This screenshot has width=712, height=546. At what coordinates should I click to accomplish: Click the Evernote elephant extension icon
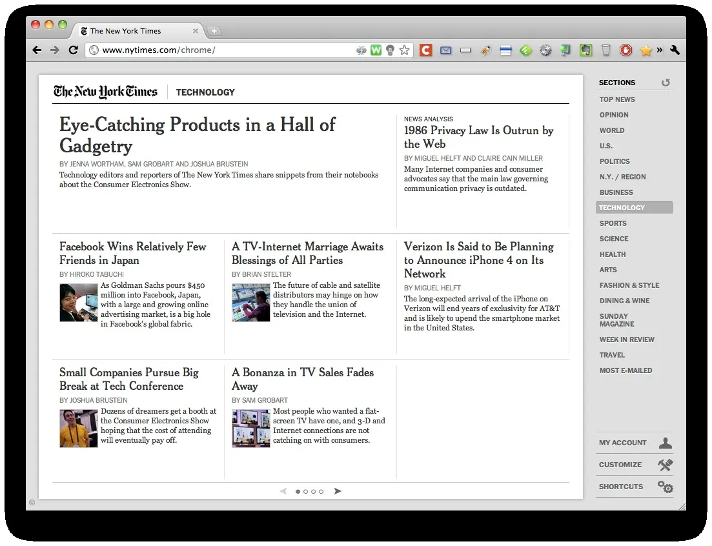pyautogui.click(x=585, y=50)
